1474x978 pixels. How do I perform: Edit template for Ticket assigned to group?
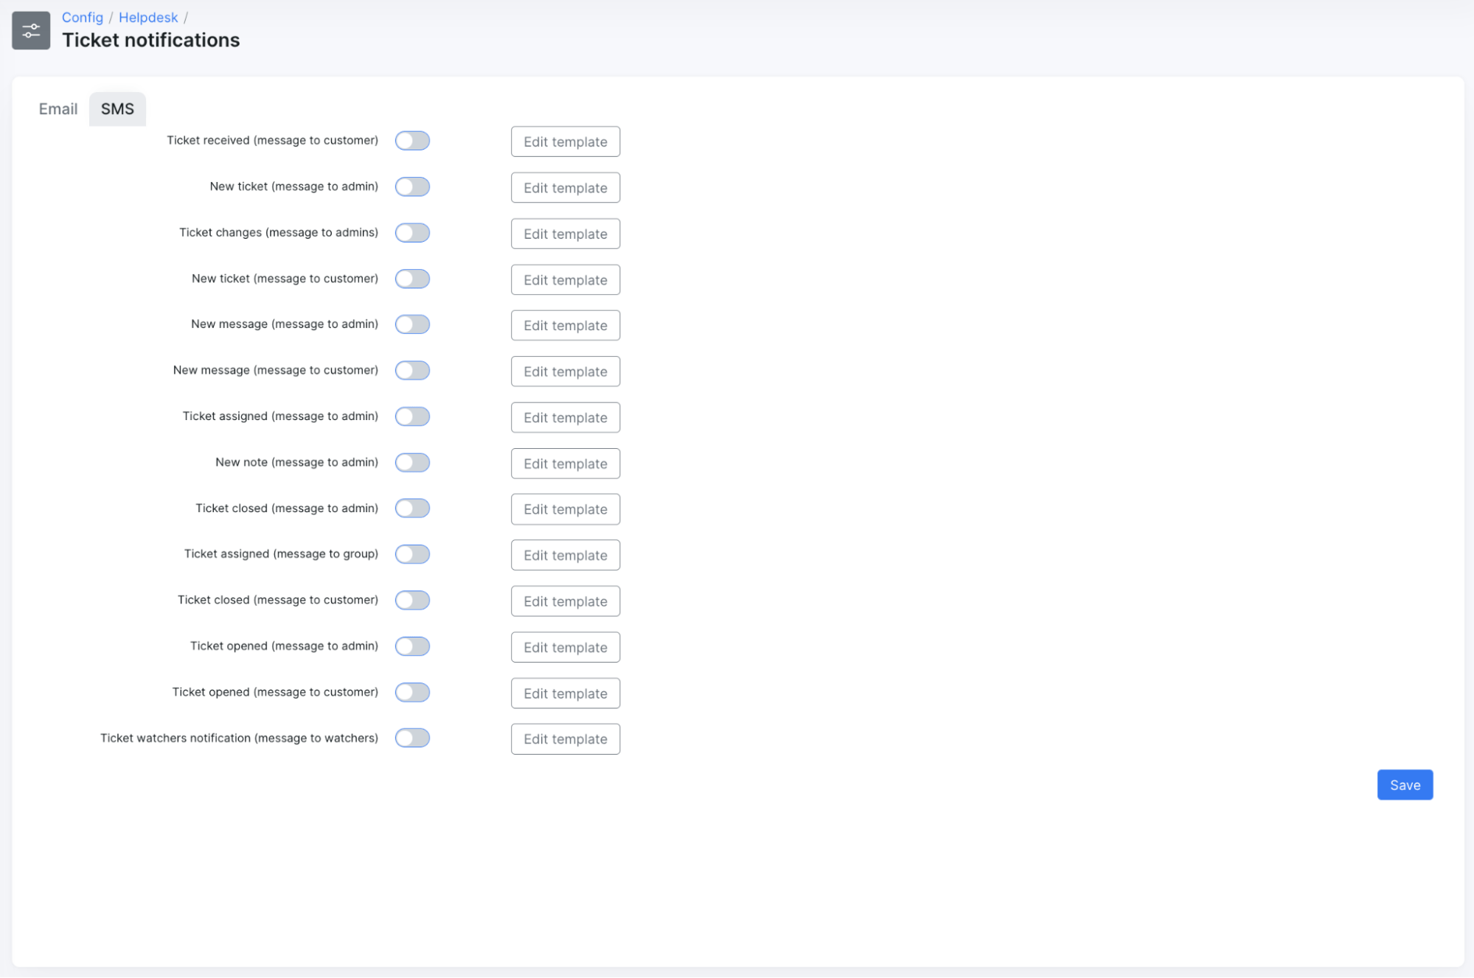(565, 555)
